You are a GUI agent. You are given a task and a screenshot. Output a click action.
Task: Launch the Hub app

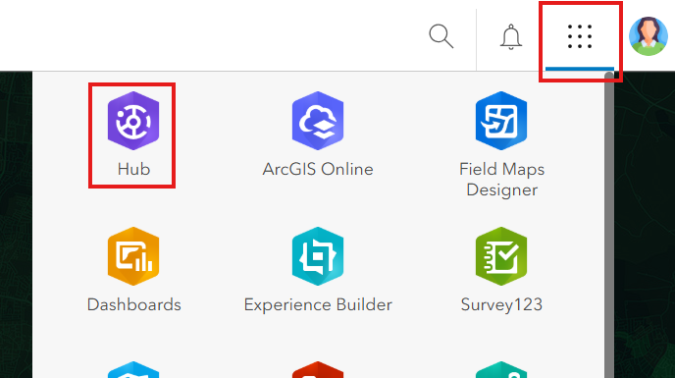(133, 121)
